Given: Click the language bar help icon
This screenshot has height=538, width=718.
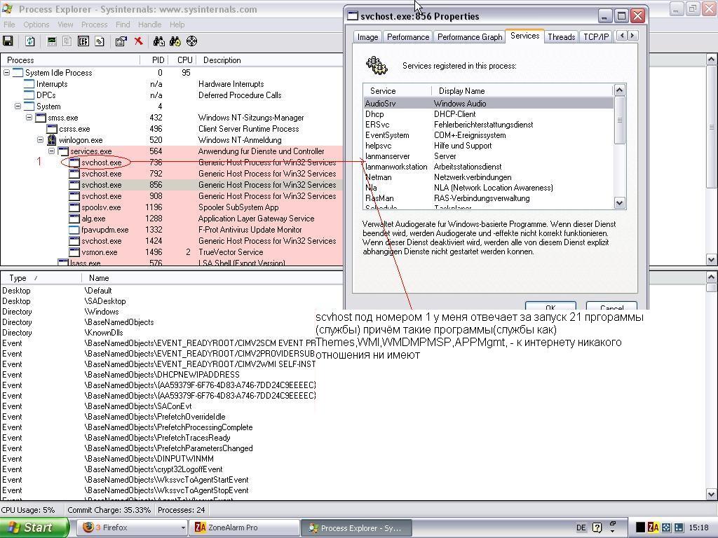Looking at the screenshot, I should [x=597, y=527].
